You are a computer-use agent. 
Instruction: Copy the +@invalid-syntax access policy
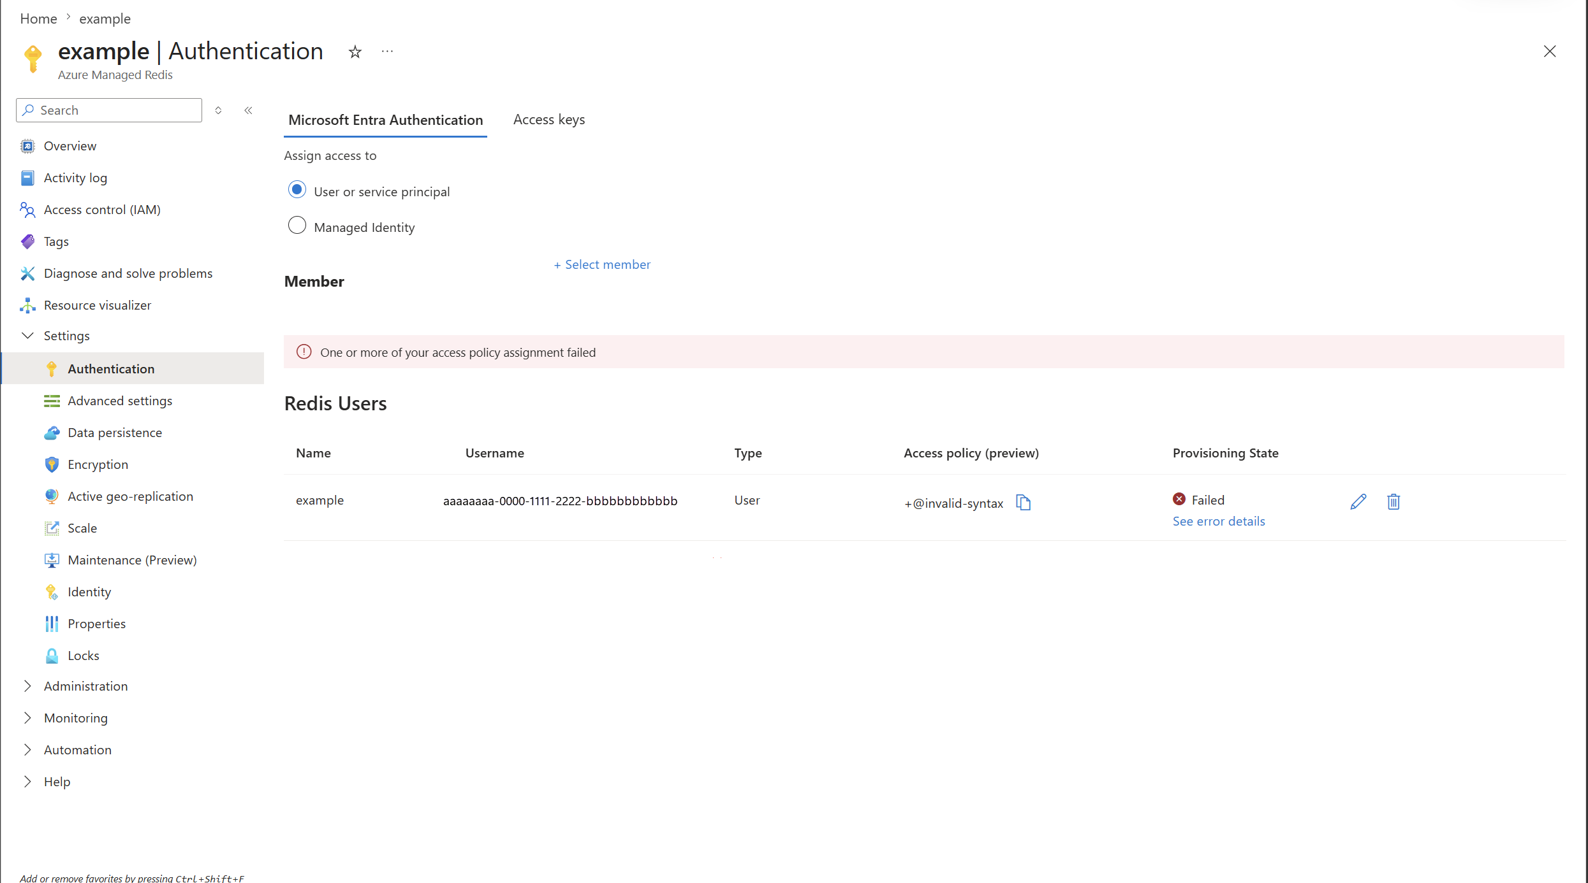[1024, 503]
